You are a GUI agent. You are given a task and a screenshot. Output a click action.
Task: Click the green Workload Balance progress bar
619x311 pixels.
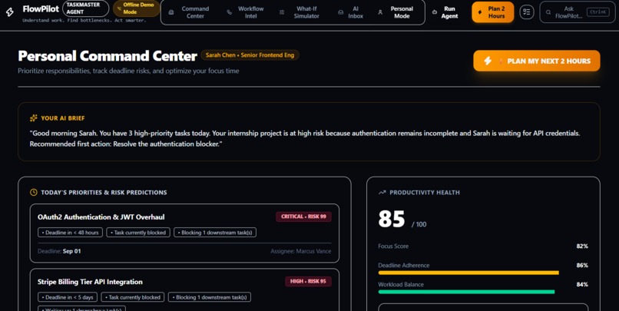pyautogui.click(x=466, y=292)
